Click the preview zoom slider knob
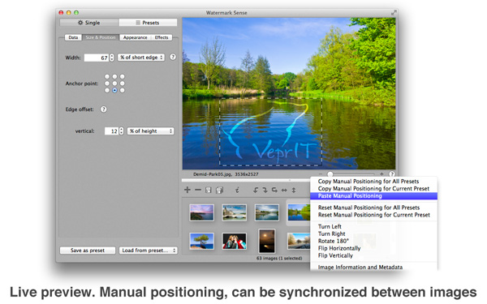 (330, 174)
